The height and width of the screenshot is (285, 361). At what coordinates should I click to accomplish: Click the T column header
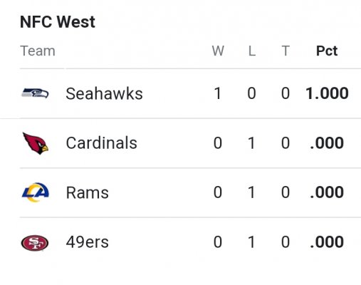[x=286, y=51]
